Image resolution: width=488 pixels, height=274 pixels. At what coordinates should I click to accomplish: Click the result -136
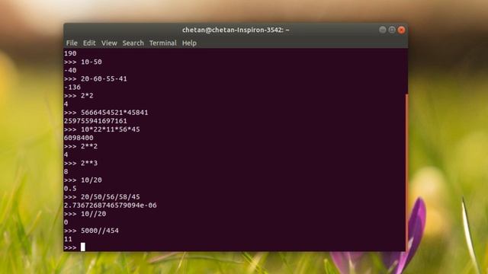coord(72,87)
